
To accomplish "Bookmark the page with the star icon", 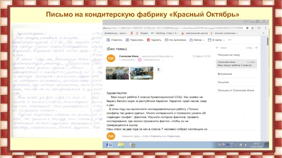I will (x=252, y=28).
